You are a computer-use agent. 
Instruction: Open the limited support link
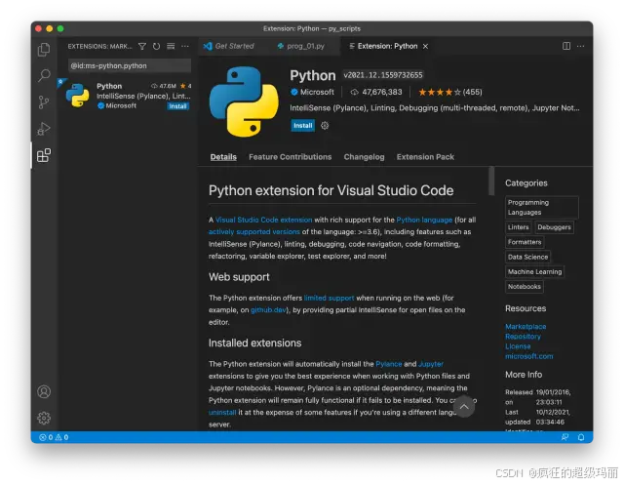click(x=329, y=298)
